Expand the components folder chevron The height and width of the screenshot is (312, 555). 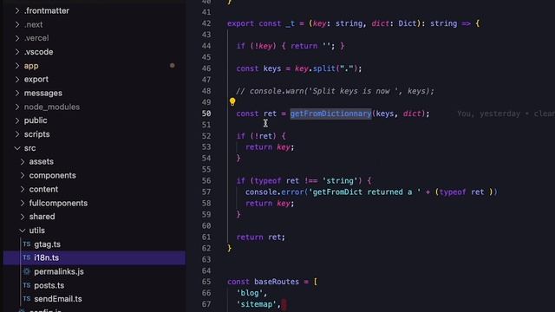(x=23, y=175)
